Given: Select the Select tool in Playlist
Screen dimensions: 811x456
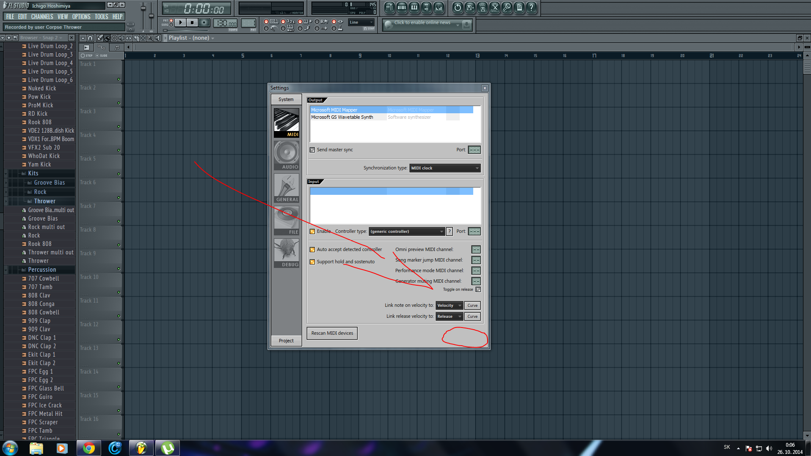Looking at the screenshot, I should click(143, 38).
